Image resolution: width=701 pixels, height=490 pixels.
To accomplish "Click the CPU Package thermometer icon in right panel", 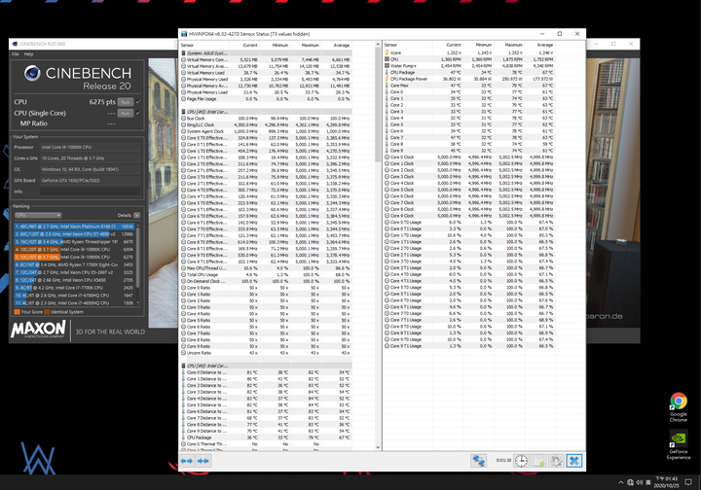I will pos(387,72).
